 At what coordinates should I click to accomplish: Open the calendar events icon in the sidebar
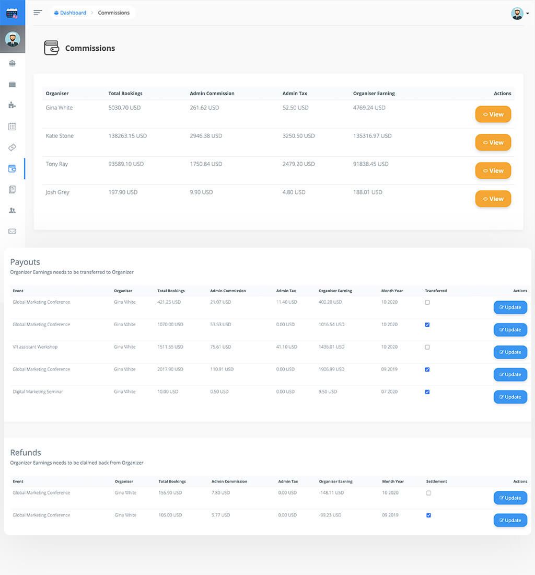click(x=13, y=126)
